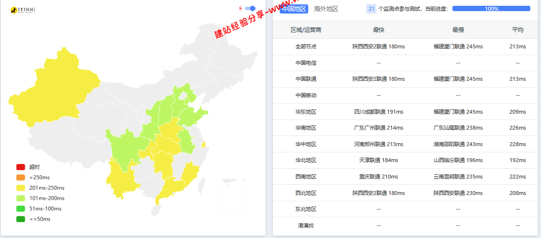Click the 西北地区 row label
The height and width of the screenshot is (238, 541).
(x=306, y=193)
